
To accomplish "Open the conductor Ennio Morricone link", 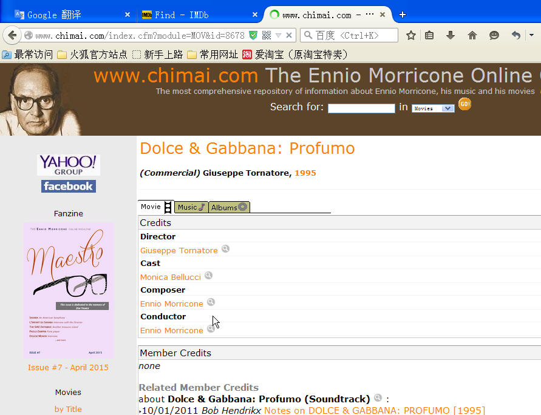I will point(171,330).
